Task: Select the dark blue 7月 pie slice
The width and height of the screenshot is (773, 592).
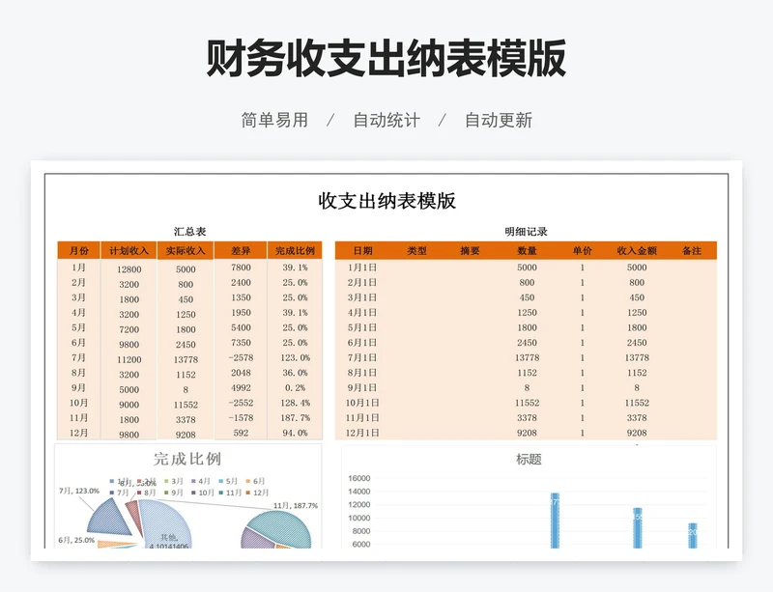Action: point(109,519)
